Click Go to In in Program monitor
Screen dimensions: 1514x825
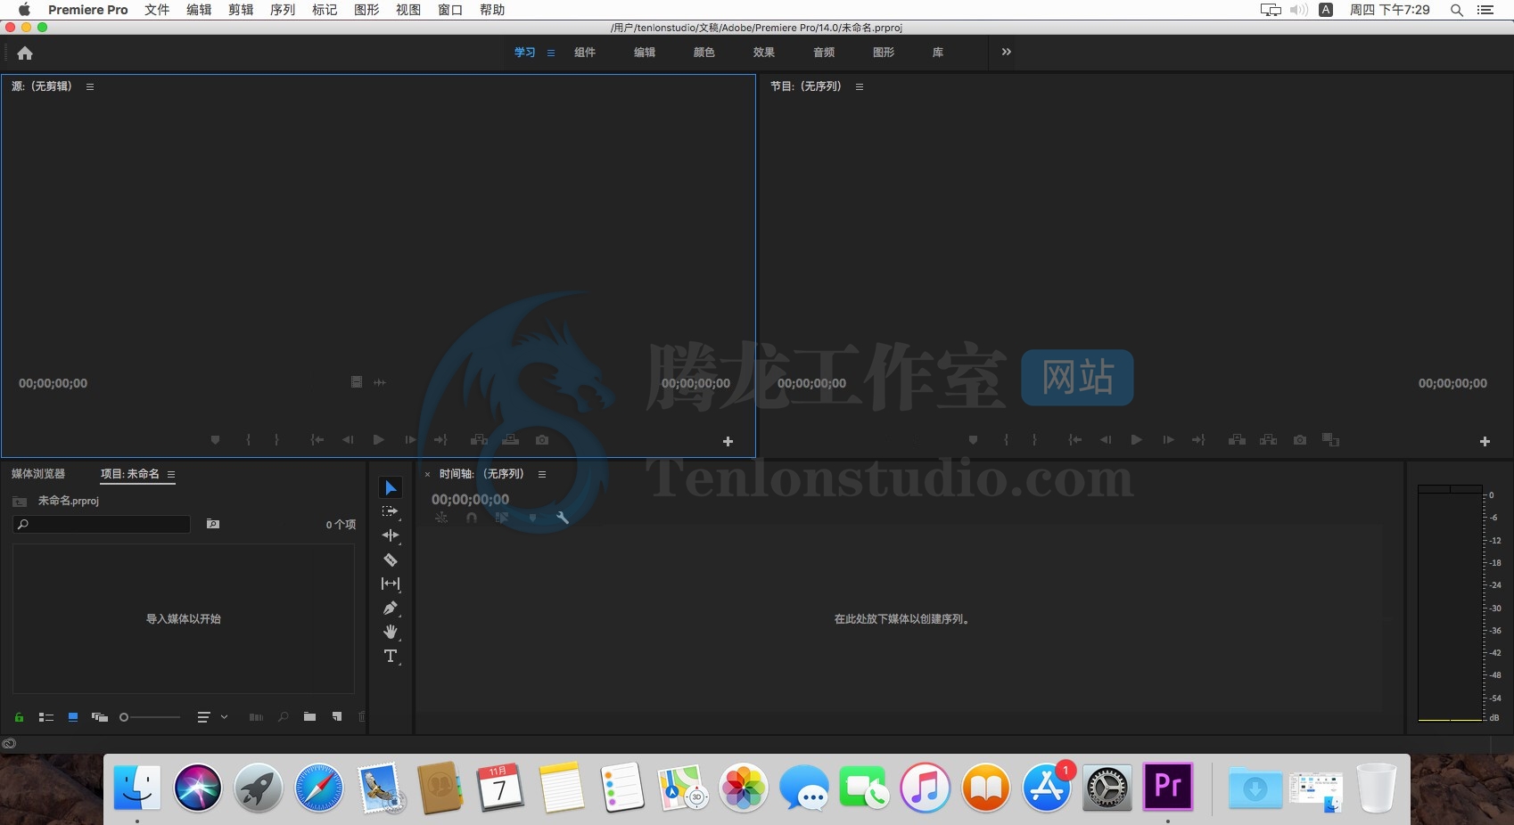1075,440
